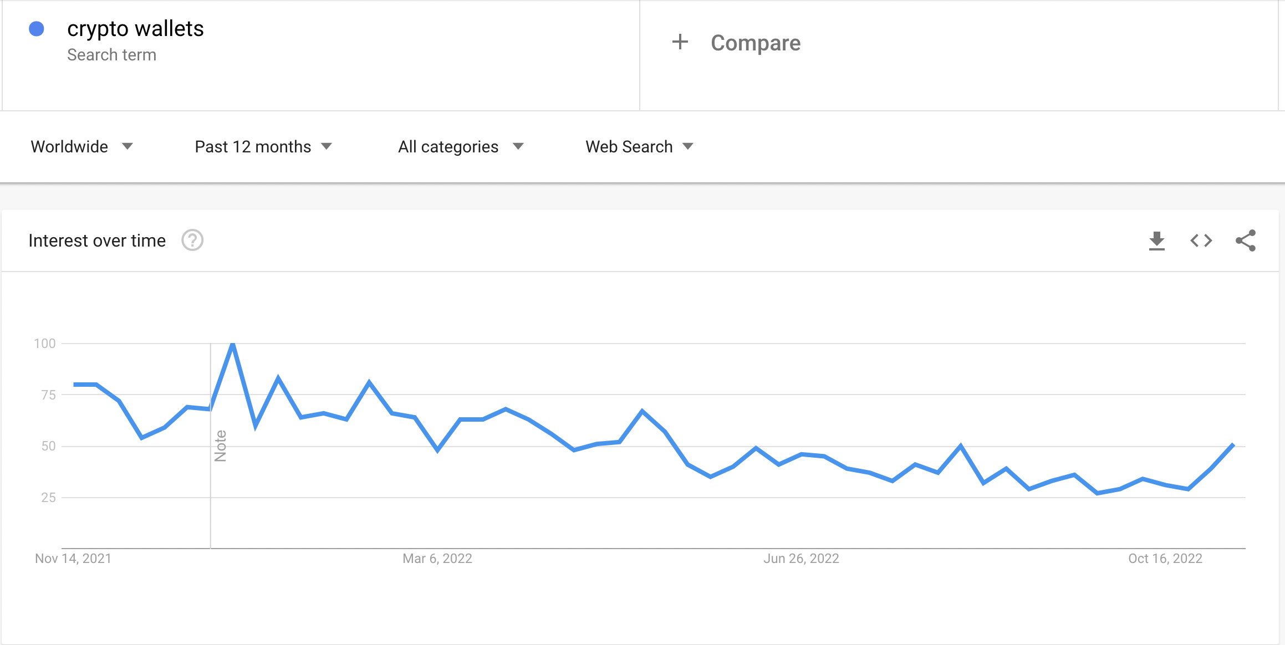Click the Note marker on the chart
The width and height of the screenshot is (1285, 645).
220,446
